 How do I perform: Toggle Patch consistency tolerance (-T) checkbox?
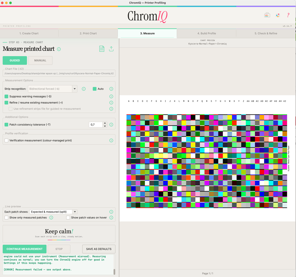point(6,125)
